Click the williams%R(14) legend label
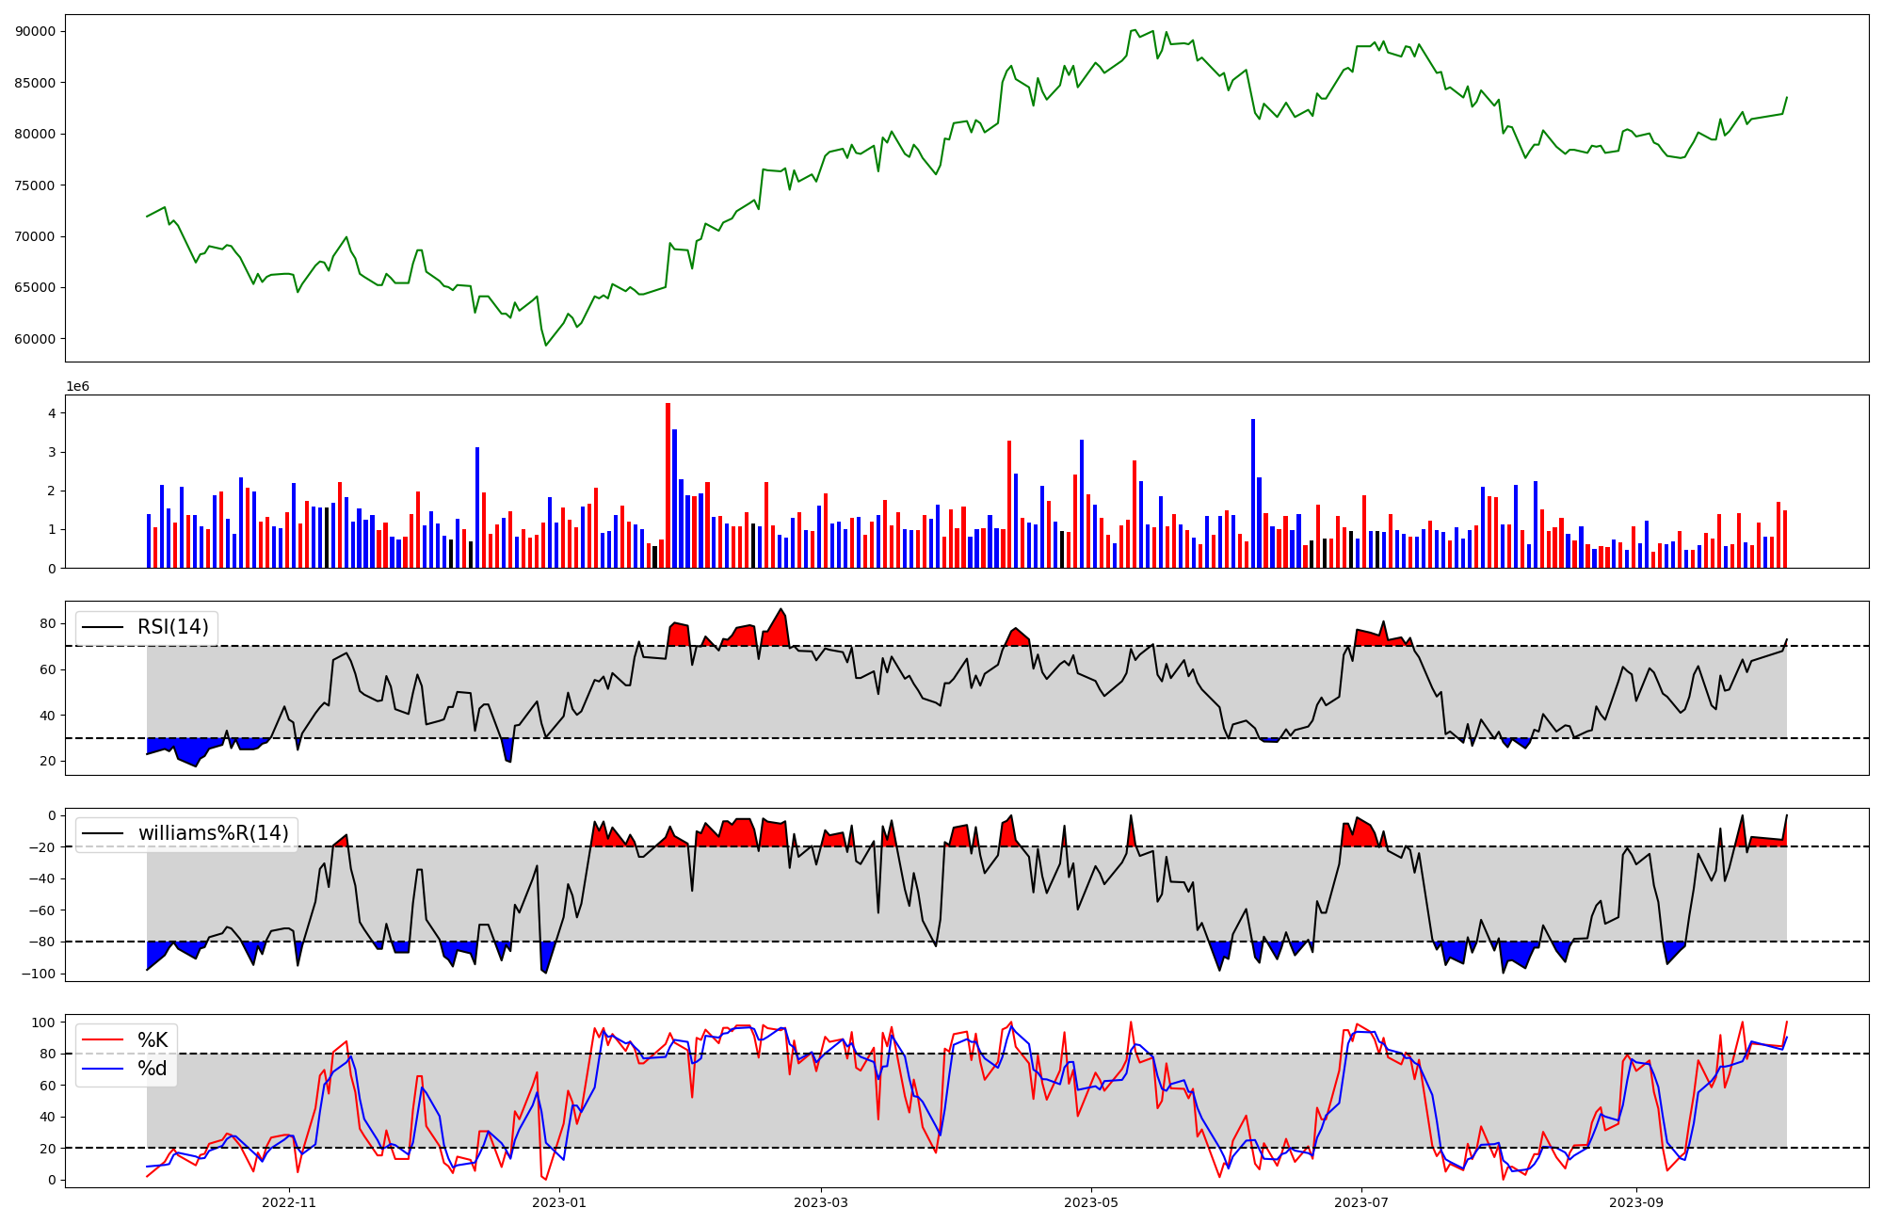Image resolution: width=1883 pixels, height=1224 pixels. coord(214,833)
